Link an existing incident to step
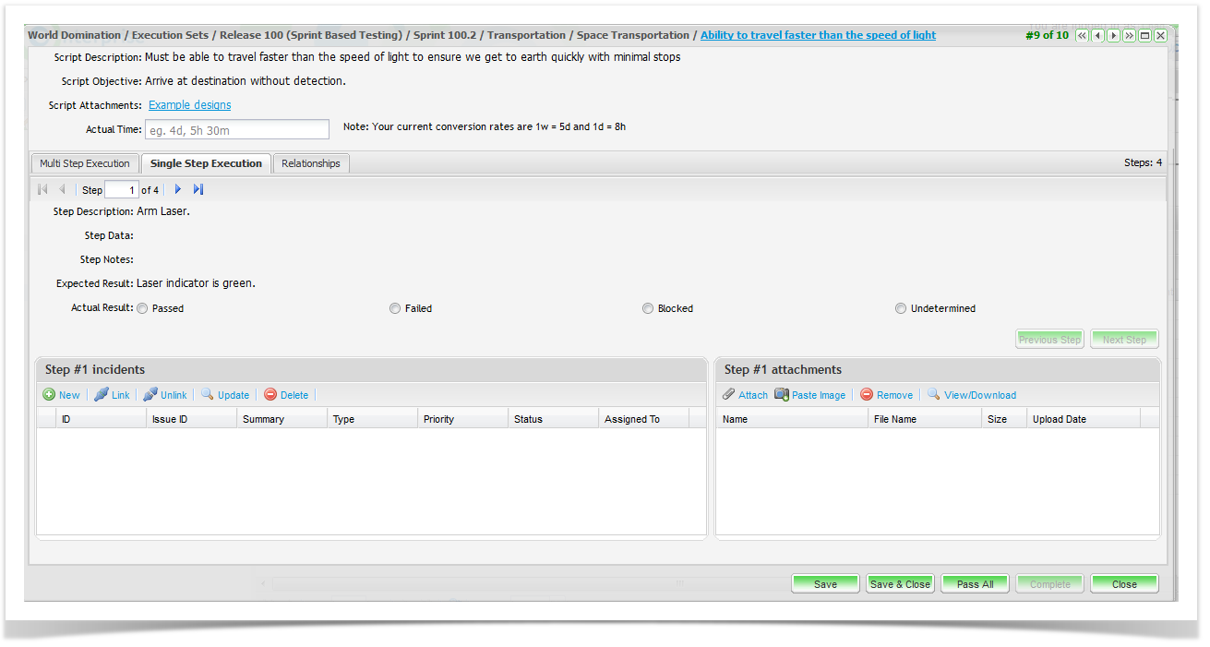The width and height of the screenshot is (1210, 647). click(112, 395)
